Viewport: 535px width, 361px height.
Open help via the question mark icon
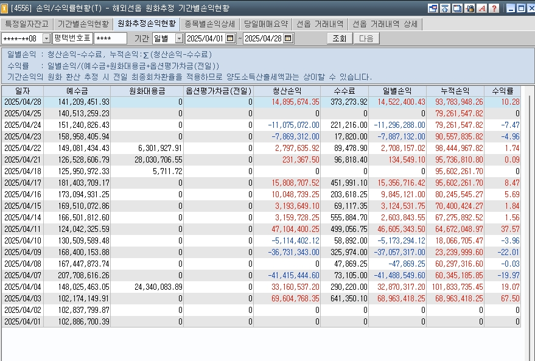coord(494,8)
